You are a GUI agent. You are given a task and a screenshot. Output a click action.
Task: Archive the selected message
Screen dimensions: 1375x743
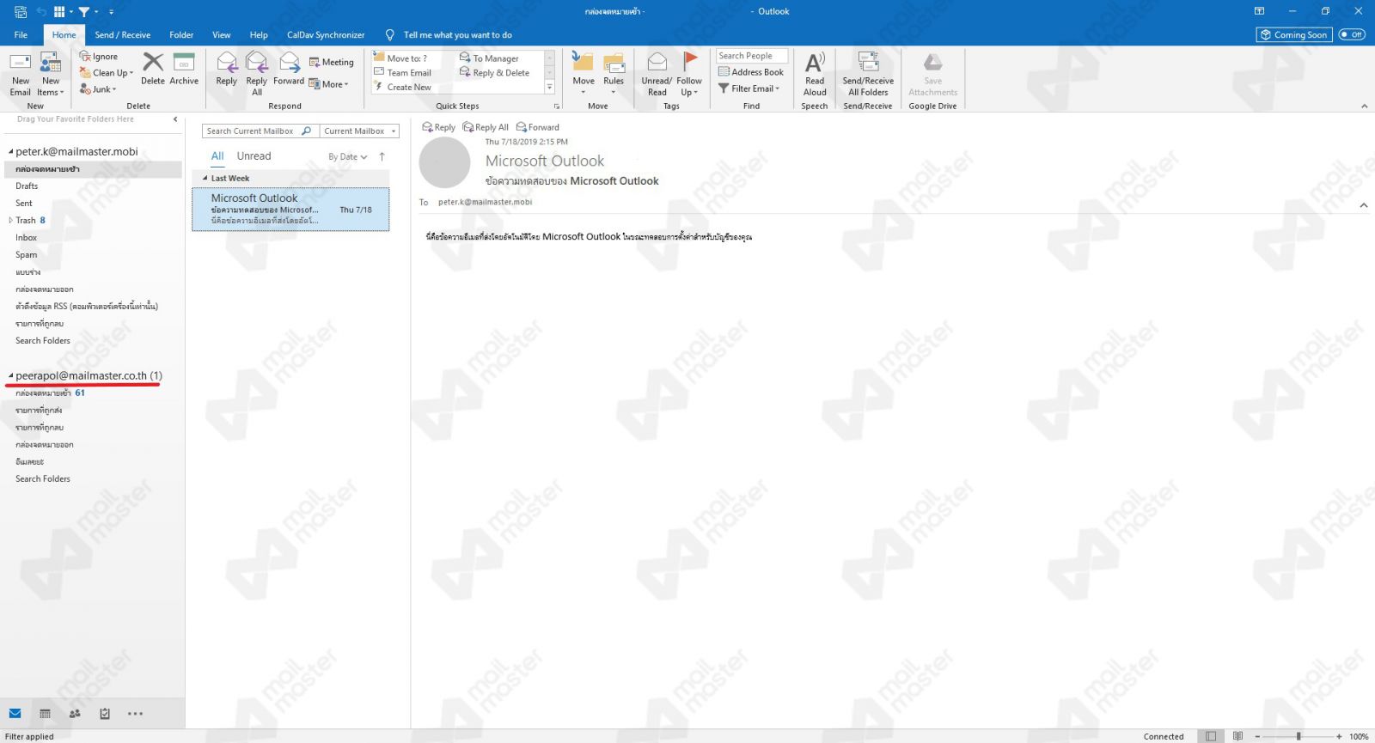pos(184,69)
